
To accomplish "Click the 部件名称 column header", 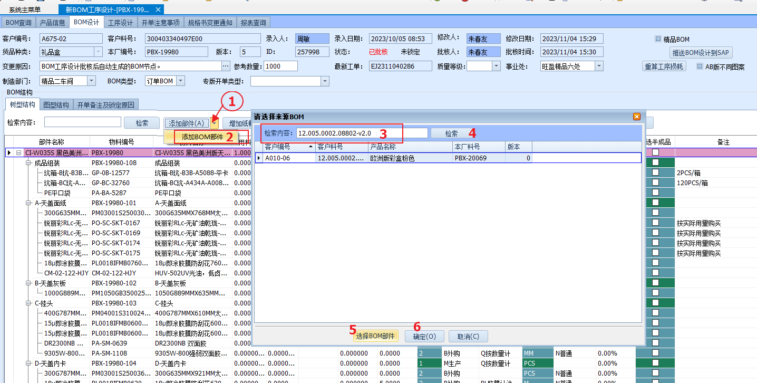I will 51,142.
